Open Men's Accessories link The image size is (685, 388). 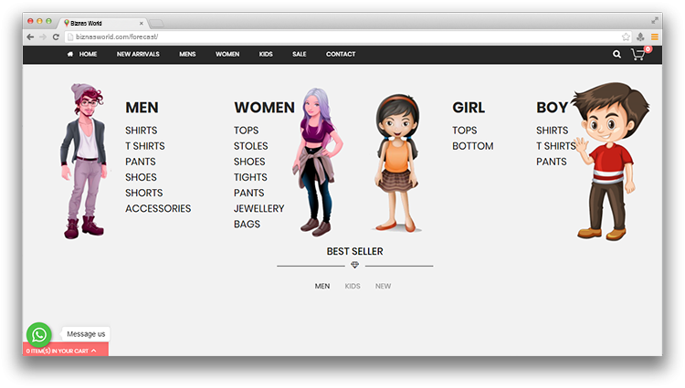[x=158, y=208]
